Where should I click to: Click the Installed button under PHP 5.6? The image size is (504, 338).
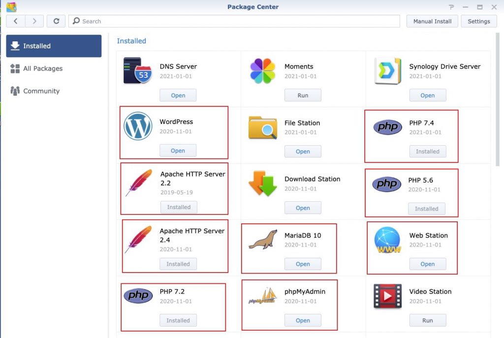(x=427, y=209)
